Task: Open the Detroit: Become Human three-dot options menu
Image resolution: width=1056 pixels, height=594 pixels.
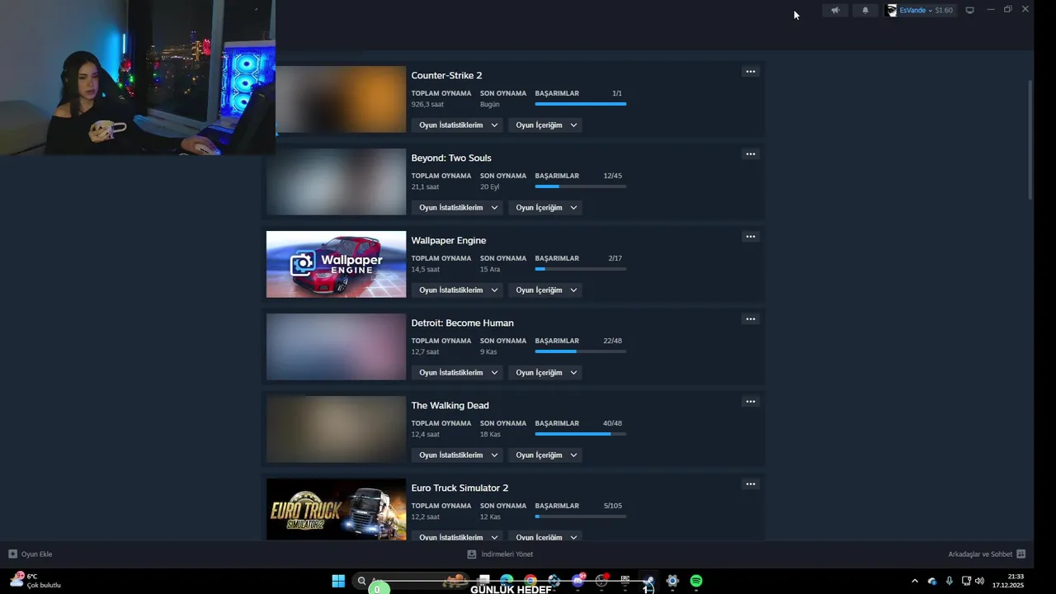Action: tap(750, 319)
